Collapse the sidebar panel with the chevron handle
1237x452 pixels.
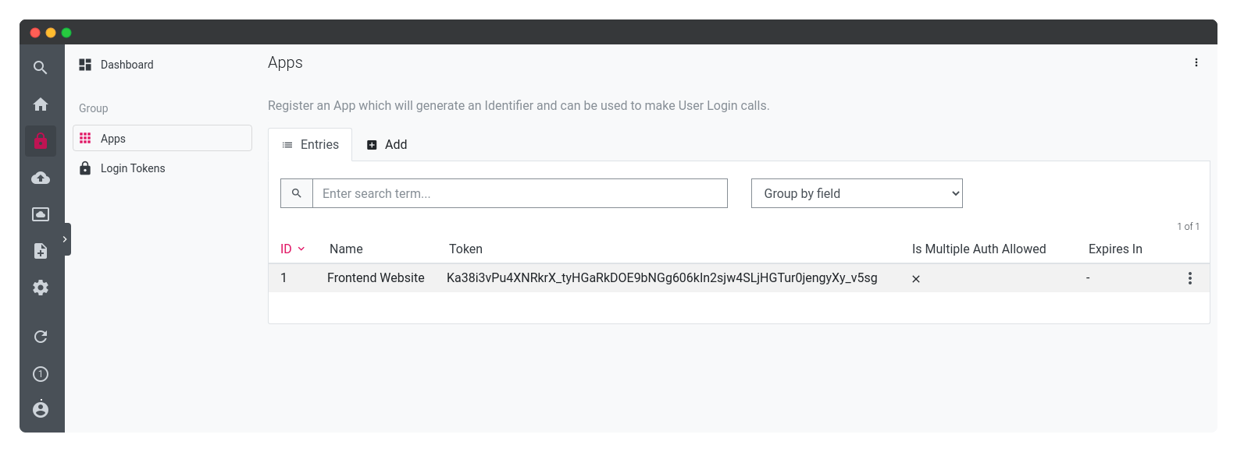[x=66, y=239]
